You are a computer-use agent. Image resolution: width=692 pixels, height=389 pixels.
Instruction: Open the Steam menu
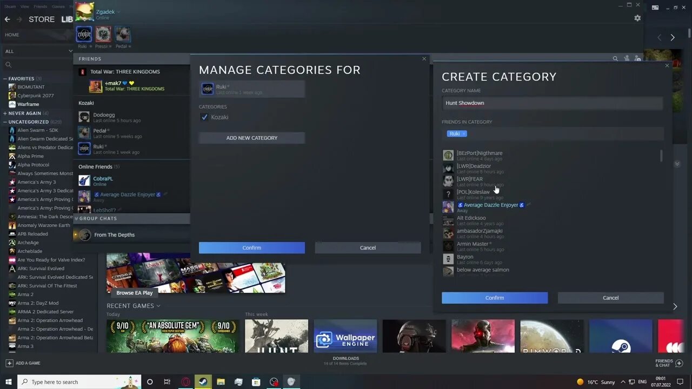10,6
